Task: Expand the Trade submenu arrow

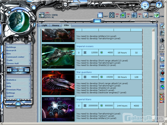Action: pyautogui.click(x=30, y=60)
